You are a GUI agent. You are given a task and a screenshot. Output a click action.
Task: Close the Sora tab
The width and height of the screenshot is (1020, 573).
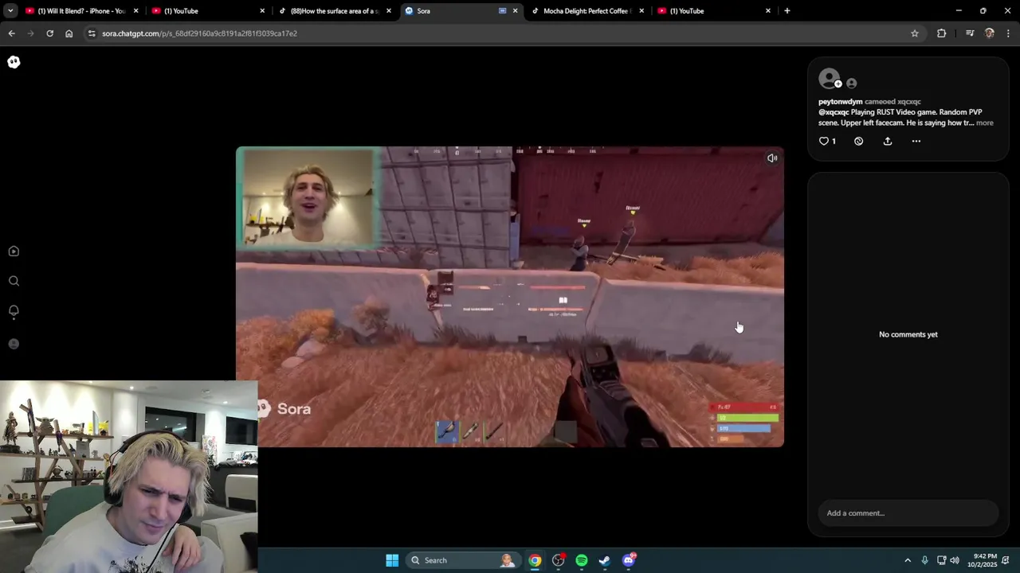515,11
